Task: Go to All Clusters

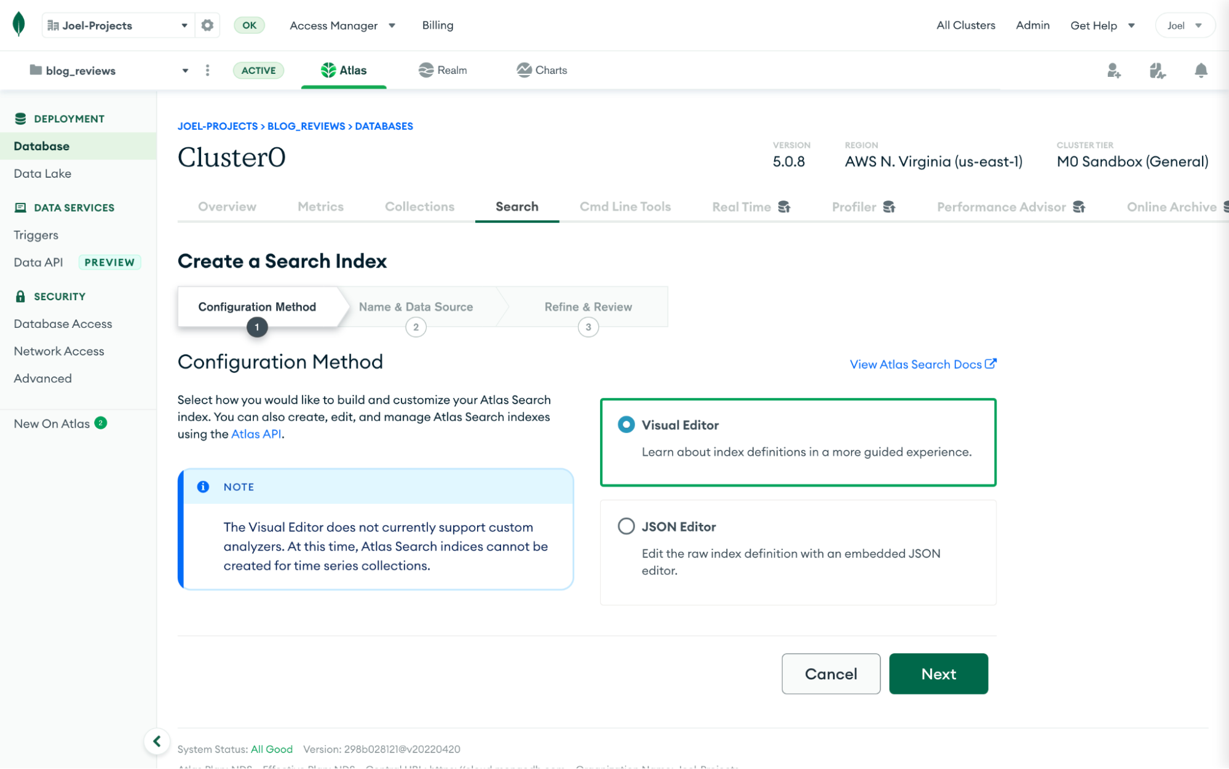Action: pyautogui.click(x=965, y=25)
